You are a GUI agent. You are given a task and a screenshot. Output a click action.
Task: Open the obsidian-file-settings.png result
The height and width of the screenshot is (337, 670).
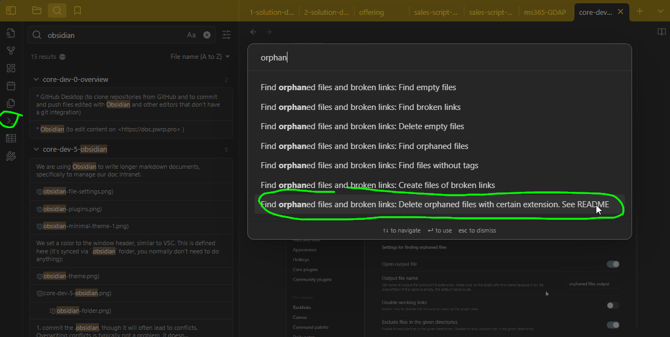pyautogui.click(x=131, y=191)
